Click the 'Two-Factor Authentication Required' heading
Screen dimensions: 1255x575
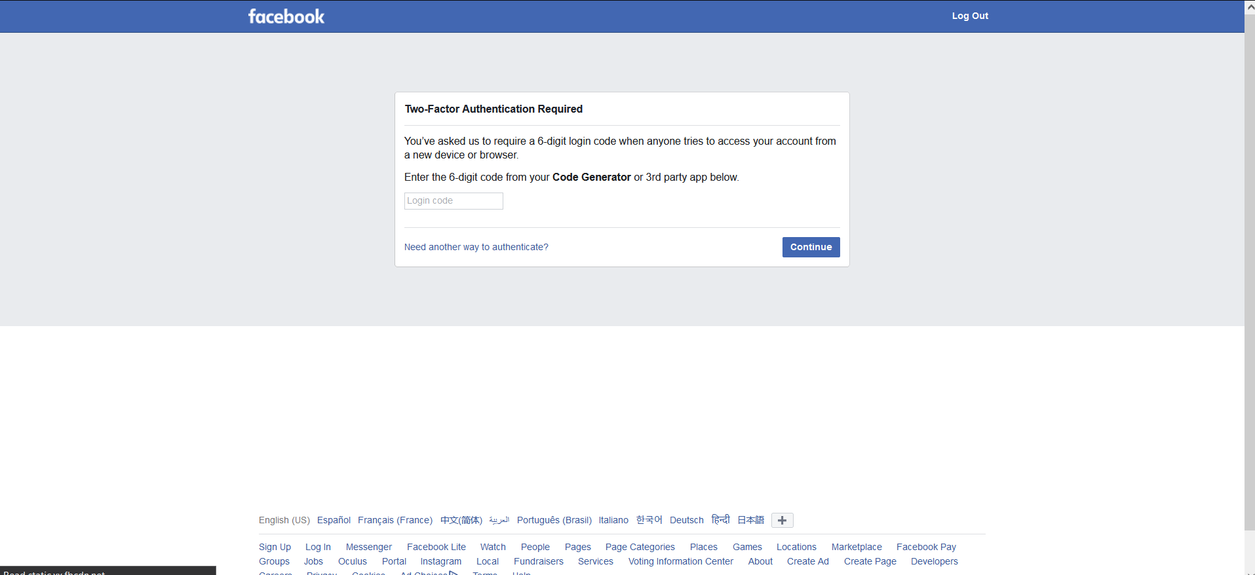click(x=493, y=109)
